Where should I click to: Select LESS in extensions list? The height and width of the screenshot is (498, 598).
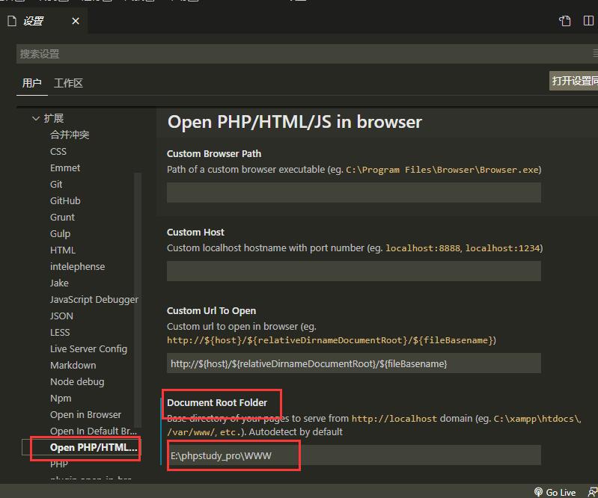click(60, 332)
